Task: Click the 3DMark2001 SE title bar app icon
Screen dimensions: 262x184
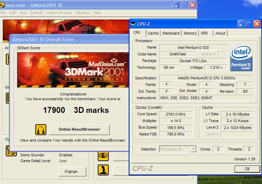Action: [2, 5]
